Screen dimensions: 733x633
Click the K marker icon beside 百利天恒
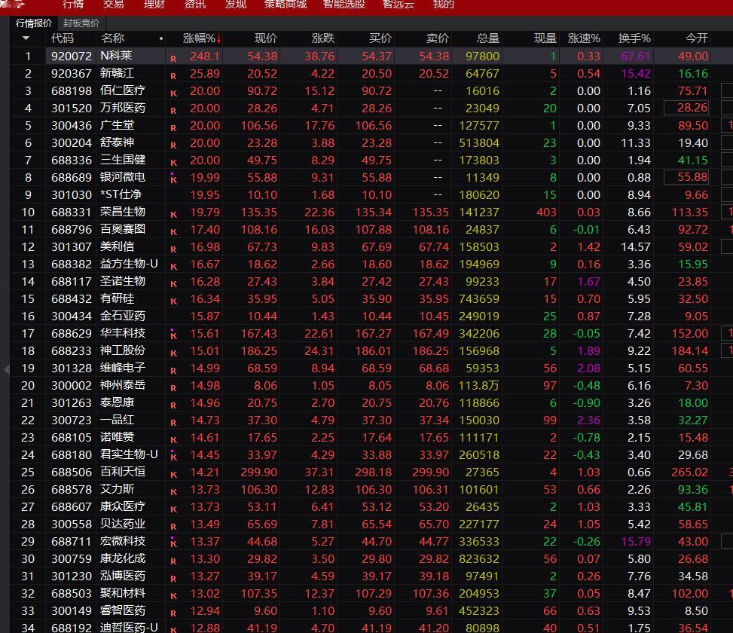pos(173,474)
